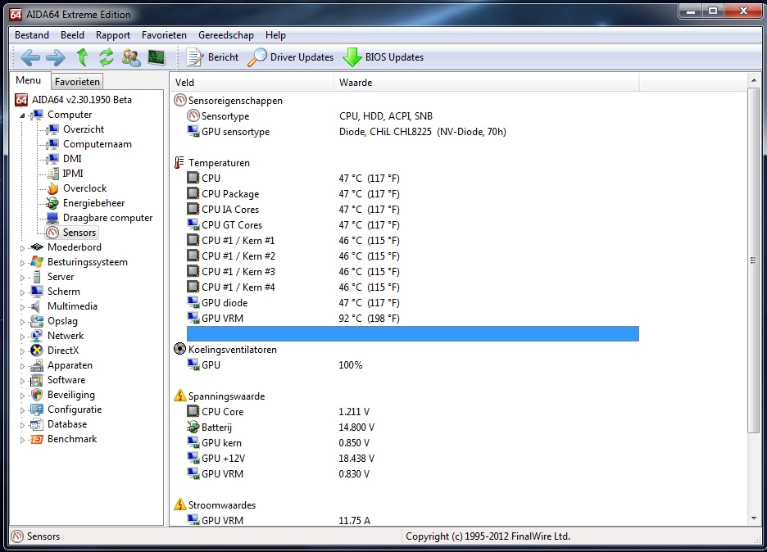
Task: Open the Rapport menu
Action: point(113,35)
